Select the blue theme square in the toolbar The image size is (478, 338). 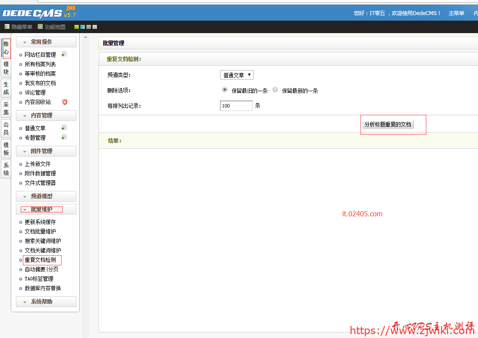click(82, 27)
